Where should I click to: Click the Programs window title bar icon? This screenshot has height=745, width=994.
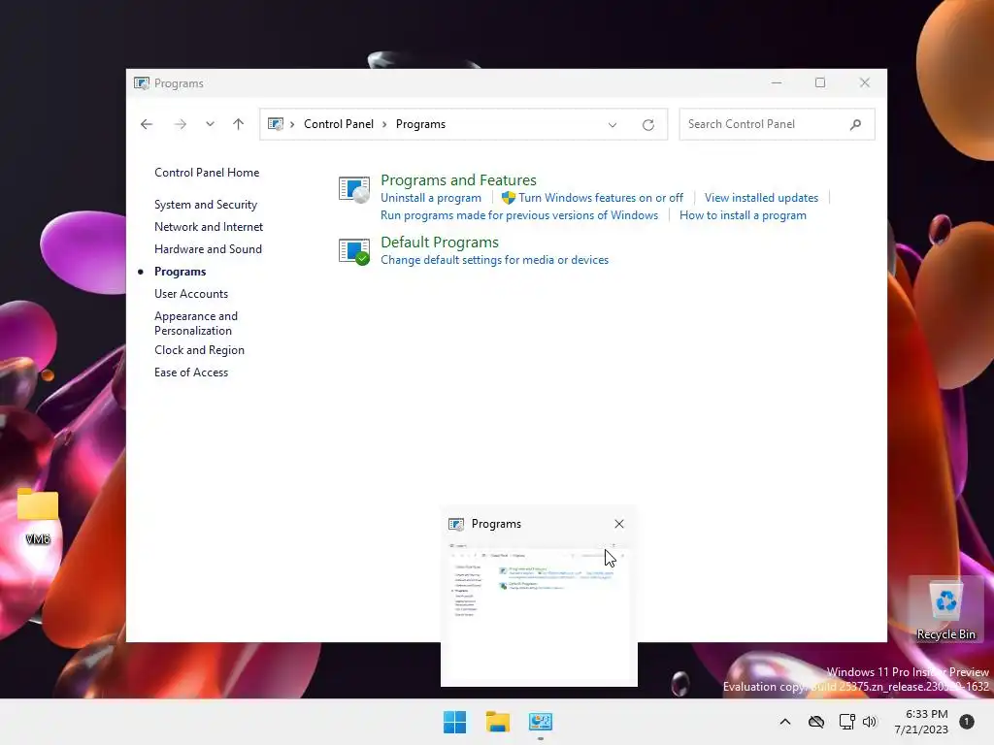[142, 83]
